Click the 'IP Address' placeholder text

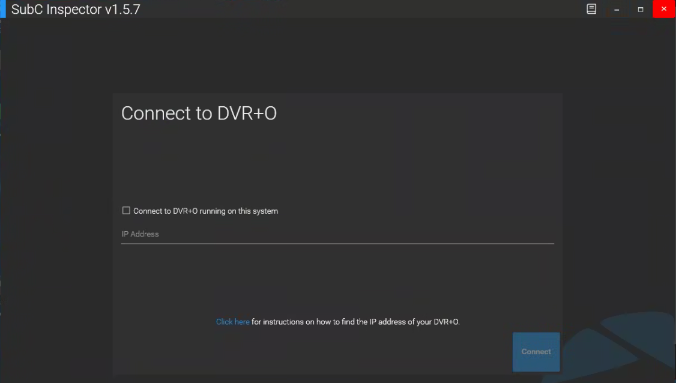click(x=140, y=234)
